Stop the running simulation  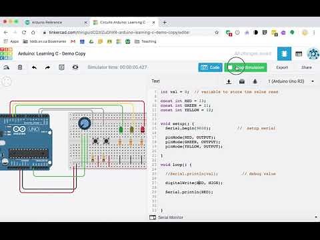point(245,67)
